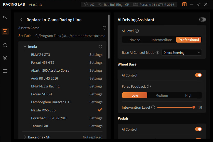Expand the Barcelona - GP track
The height and width of the screenshot is (142, 213).
[x=25, y=137]
